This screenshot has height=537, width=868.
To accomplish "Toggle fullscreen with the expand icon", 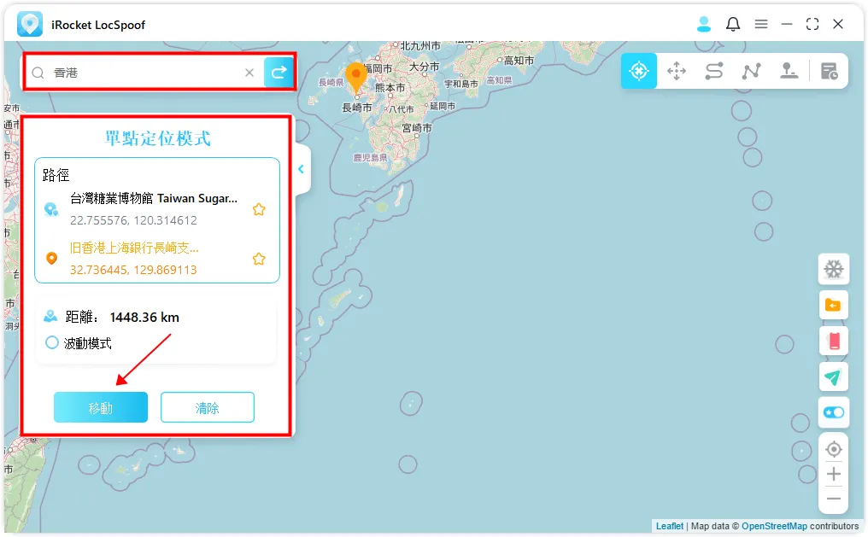I will 812,24.
